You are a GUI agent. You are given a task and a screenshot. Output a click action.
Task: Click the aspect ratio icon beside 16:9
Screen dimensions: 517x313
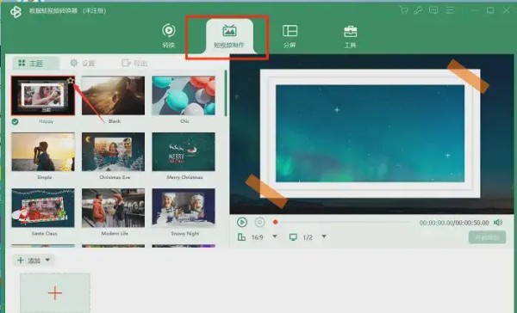[241, 237]
